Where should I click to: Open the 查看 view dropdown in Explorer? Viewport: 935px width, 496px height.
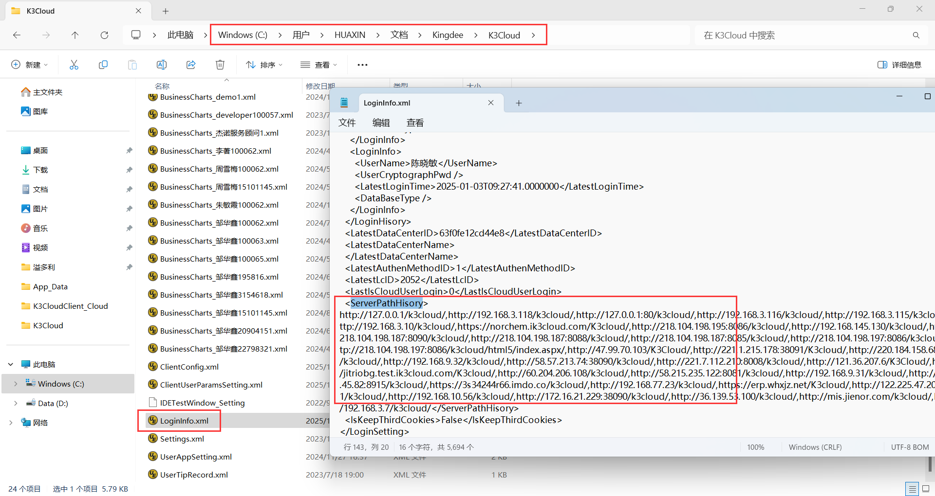click(319, 65)
